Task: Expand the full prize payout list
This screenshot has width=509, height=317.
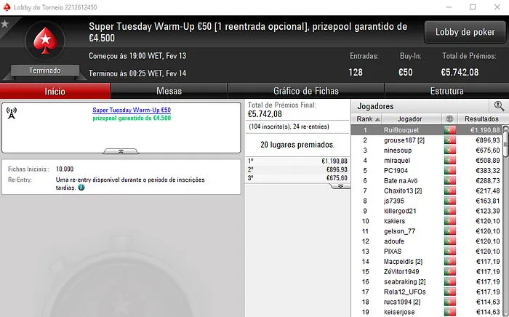Action: click(x=340, y=186)
